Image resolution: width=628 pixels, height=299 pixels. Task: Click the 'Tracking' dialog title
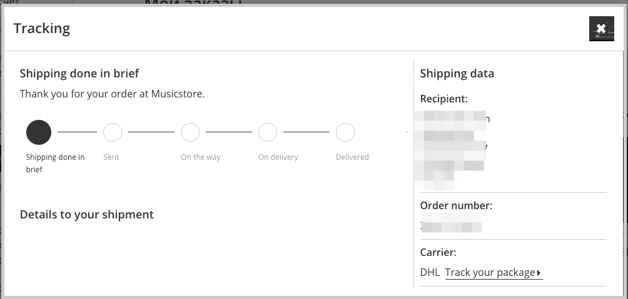(x=42, y=28)
